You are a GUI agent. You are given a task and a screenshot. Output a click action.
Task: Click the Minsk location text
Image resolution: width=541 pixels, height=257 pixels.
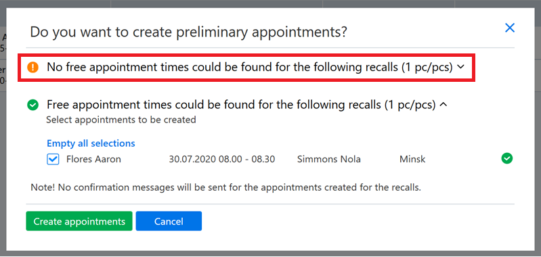(412, 160)
